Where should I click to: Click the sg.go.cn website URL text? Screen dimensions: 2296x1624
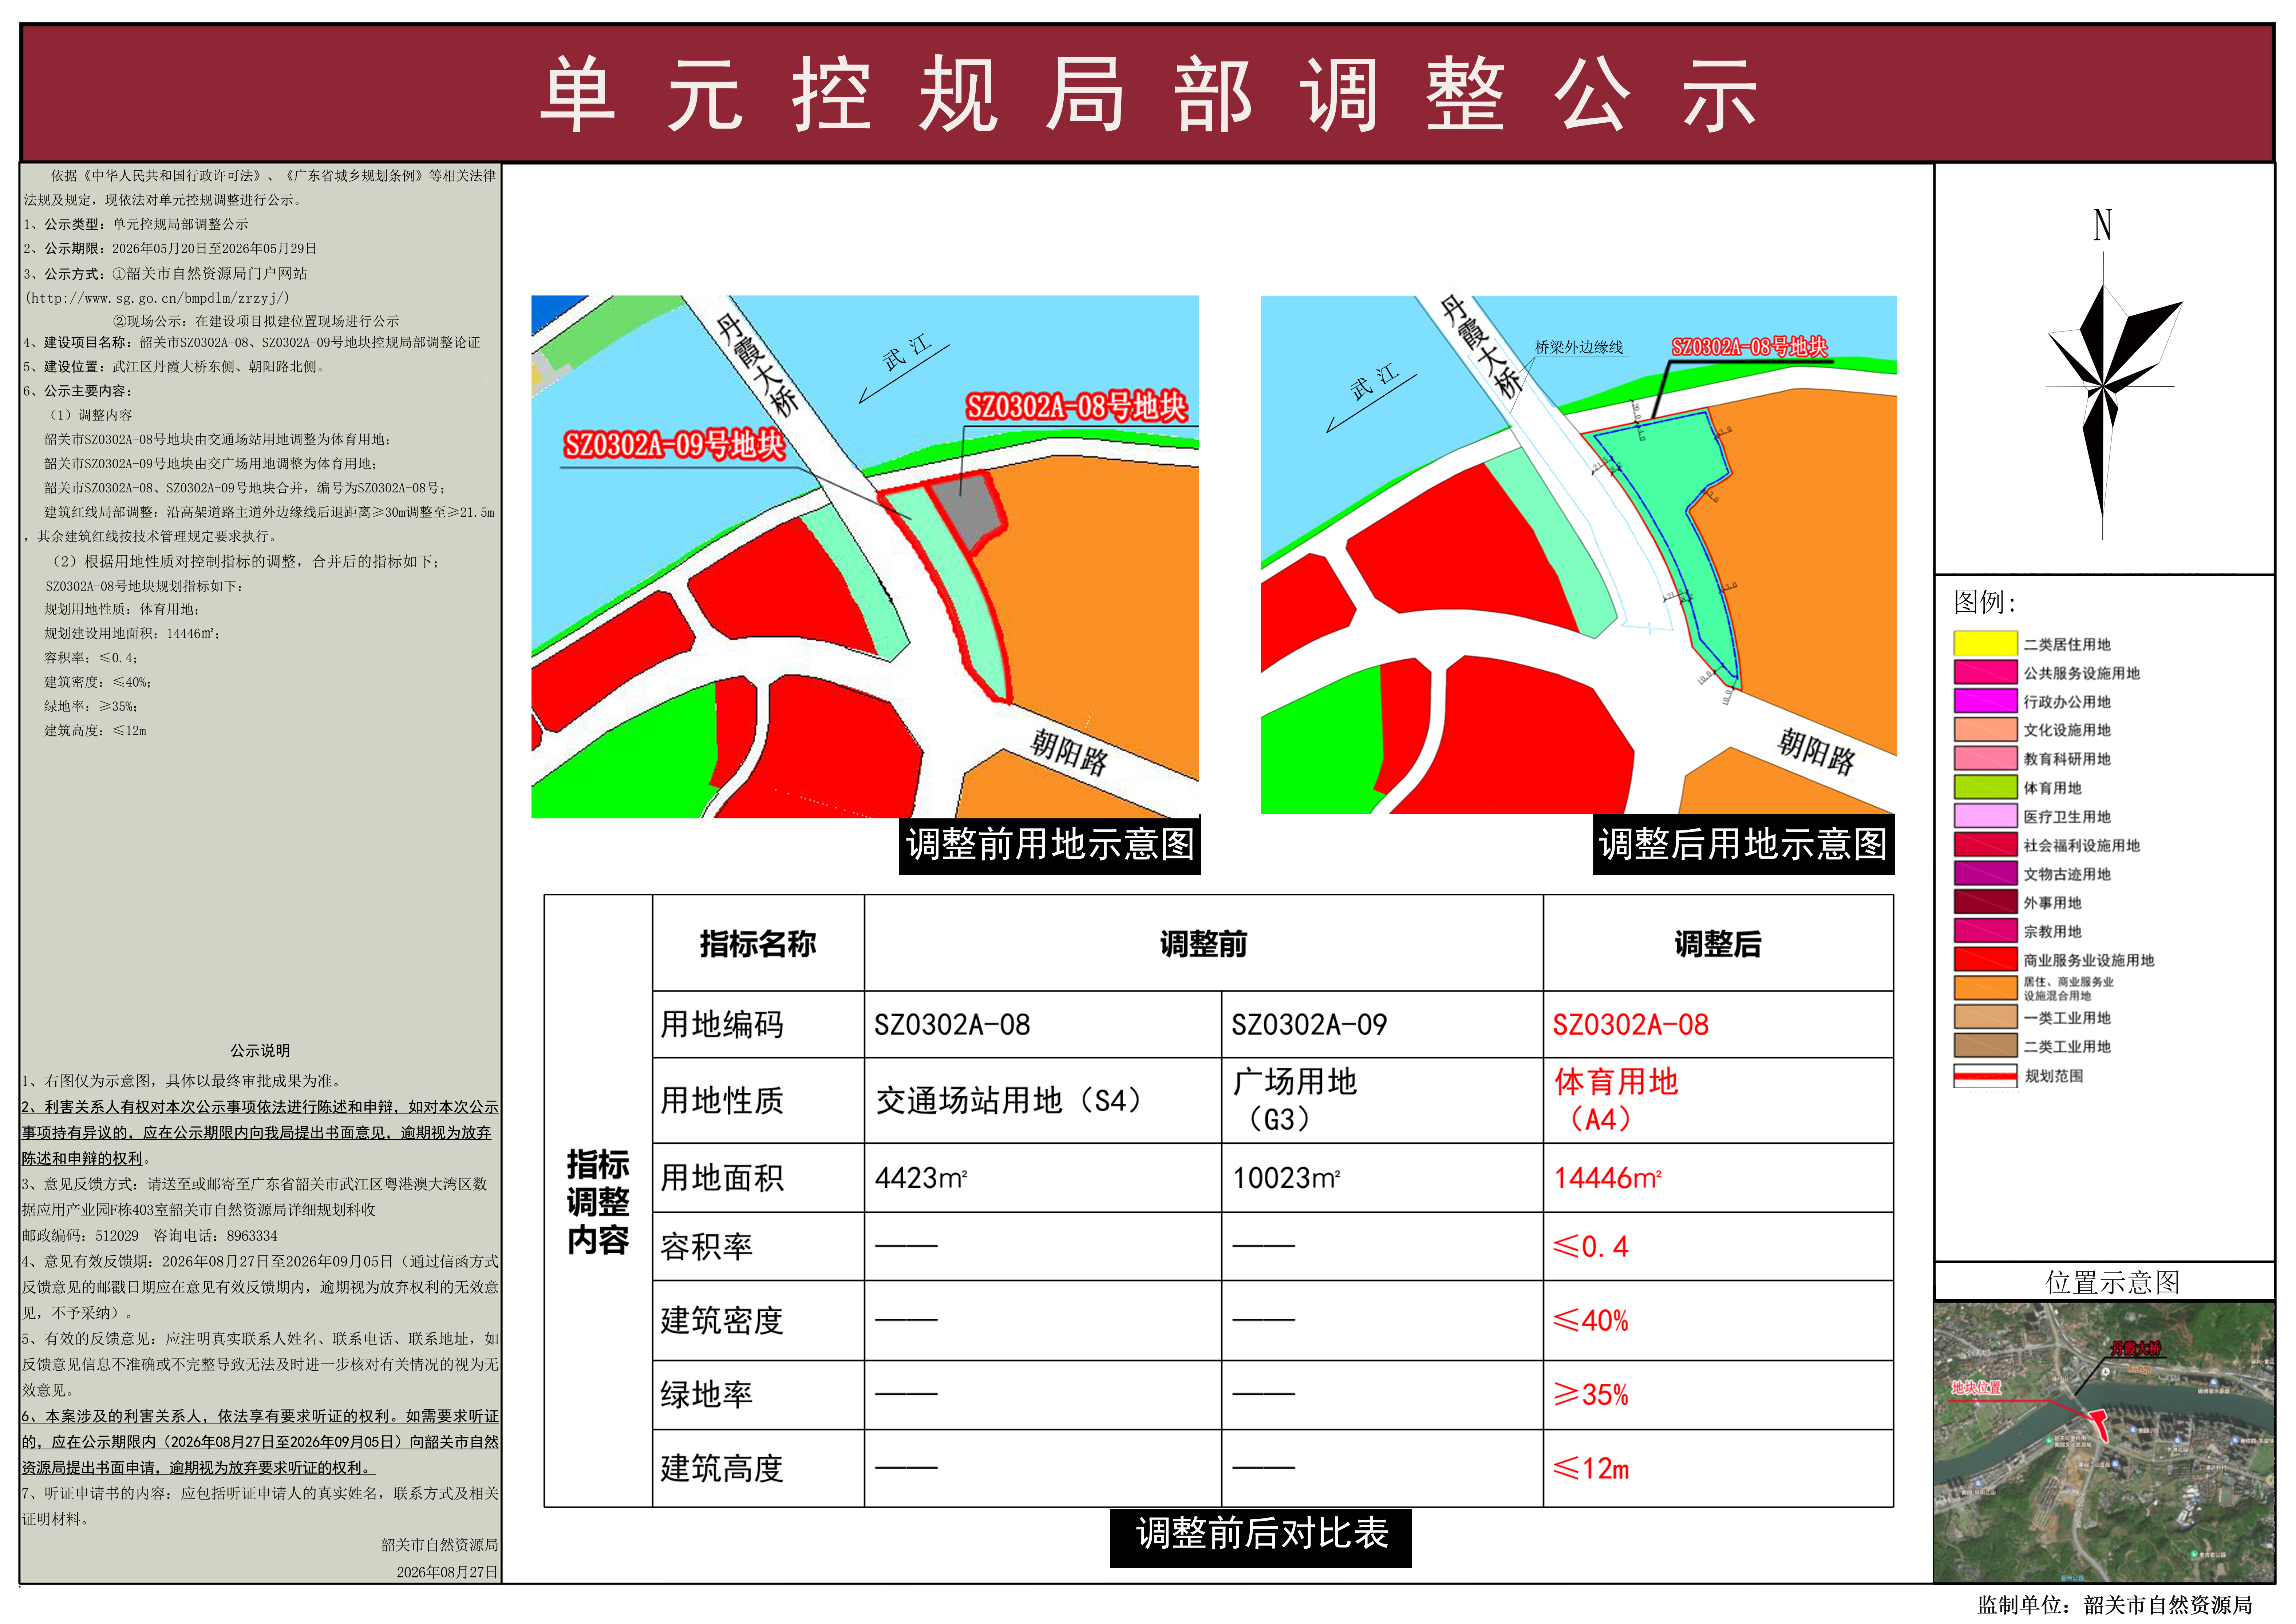click(157, 298)
